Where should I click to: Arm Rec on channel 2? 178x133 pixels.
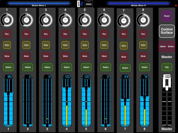[x=26, y=34]
